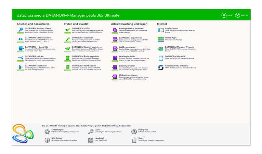Open Einstellungen gear icon
The image size is (262, 154).
[x=47, y=132]
